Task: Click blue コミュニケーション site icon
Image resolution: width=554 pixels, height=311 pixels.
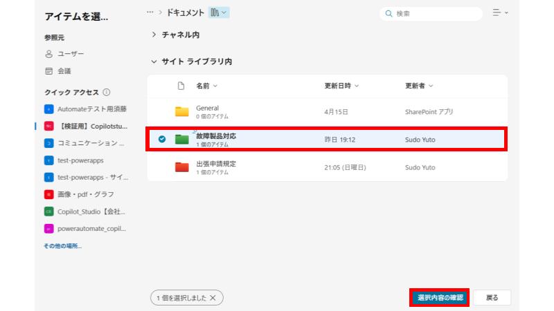Action: pos(48,143)
